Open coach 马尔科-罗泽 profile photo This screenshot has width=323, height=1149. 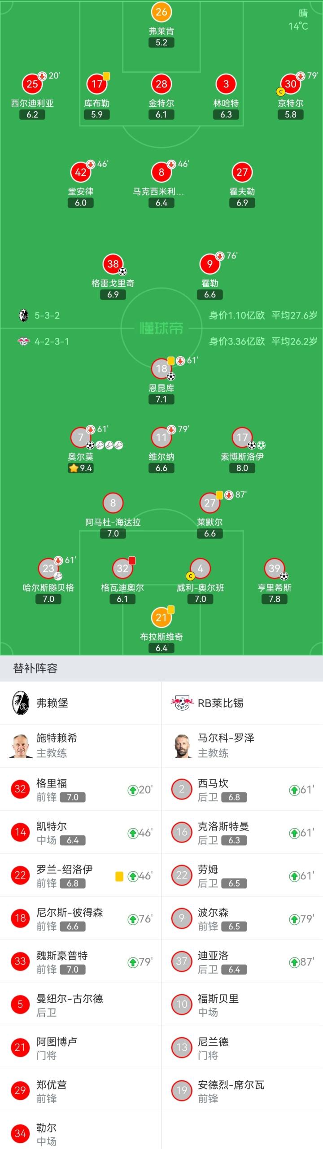coord(182,746)
